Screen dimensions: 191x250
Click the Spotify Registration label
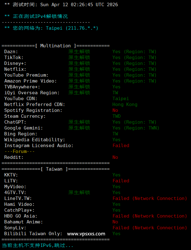33,110
